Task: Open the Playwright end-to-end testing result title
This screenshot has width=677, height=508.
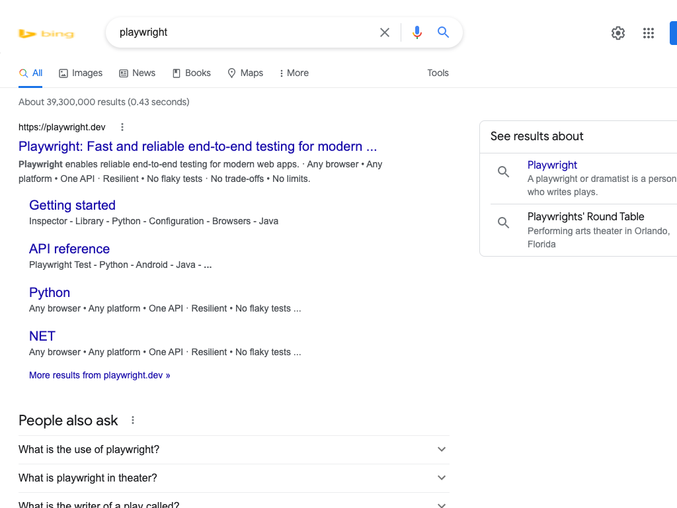Action: tap(197, 146)
